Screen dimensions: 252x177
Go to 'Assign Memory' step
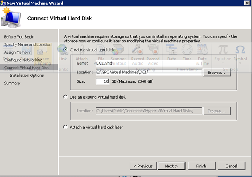17,52
